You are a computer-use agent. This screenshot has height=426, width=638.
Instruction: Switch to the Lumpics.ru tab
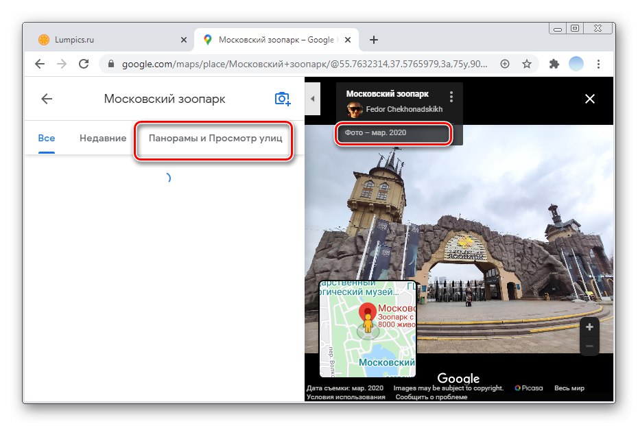(110, 40)
